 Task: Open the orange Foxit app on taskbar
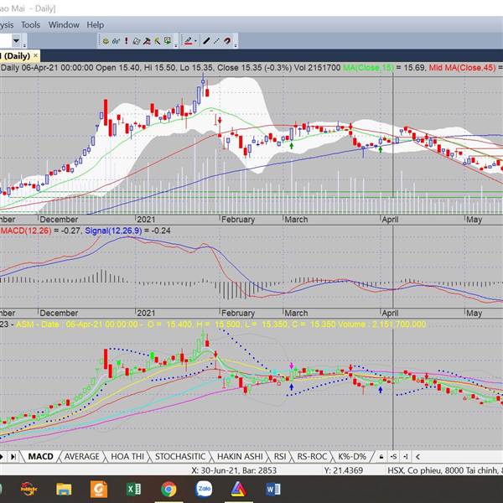pyautogui.click(x=99, y=490)
